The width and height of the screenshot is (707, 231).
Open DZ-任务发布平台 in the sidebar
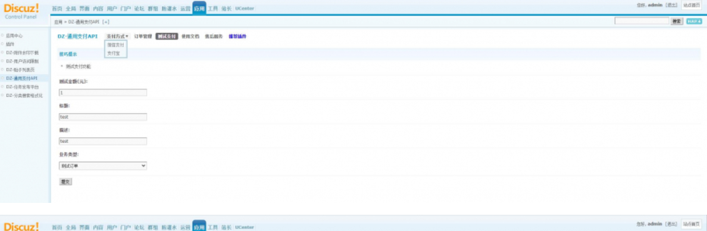click(22, 87)
